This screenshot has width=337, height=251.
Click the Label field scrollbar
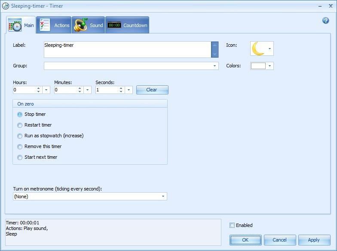[x=215, y=50]
